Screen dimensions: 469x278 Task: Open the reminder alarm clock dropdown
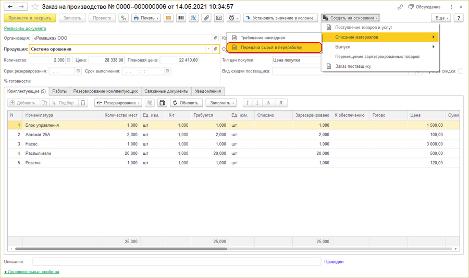[233, 18]
